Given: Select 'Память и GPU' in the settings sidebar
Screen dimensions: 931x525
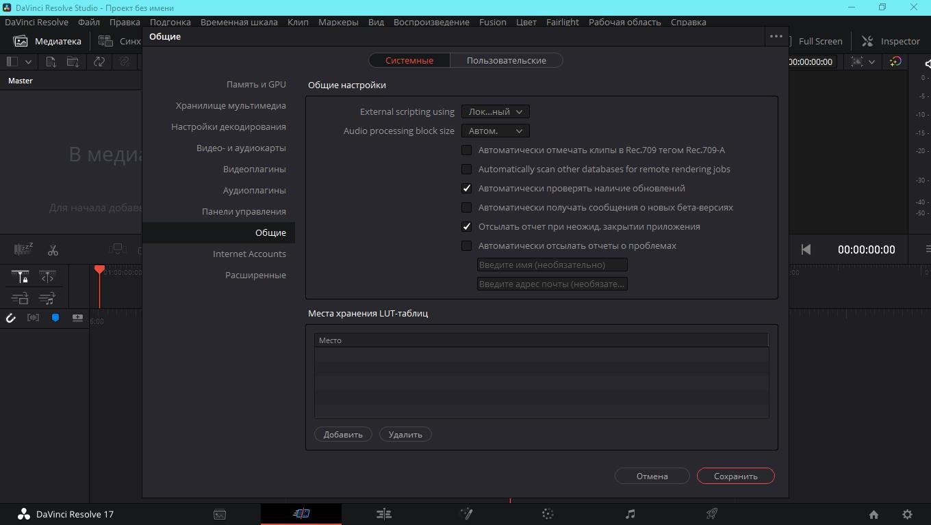Looking at the screenshot, I should click(x=256, y=84).
